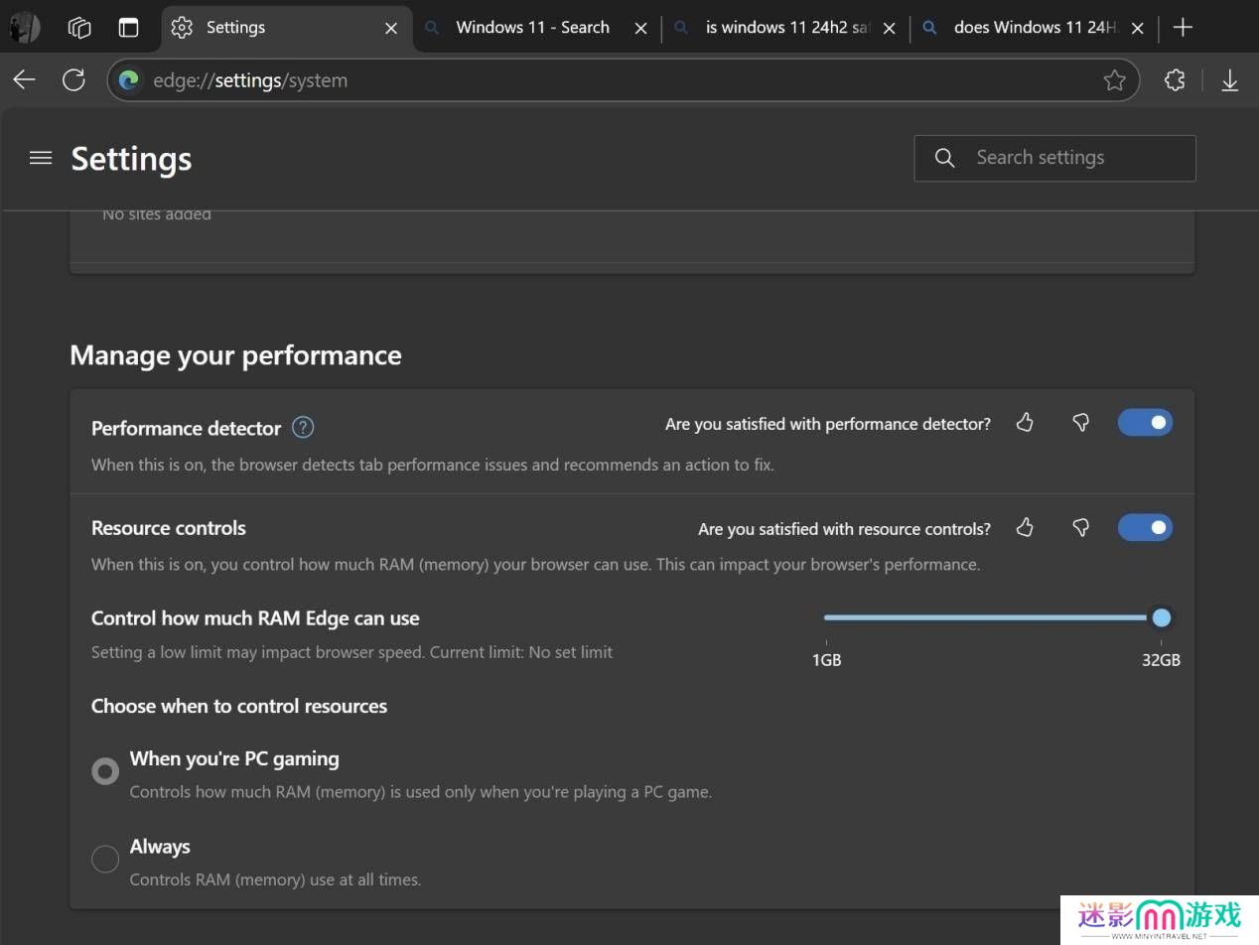The image size is (1259, 945).
Task: Switch to 'does Windows 11 24H' tab
Action: (1033, 28)
